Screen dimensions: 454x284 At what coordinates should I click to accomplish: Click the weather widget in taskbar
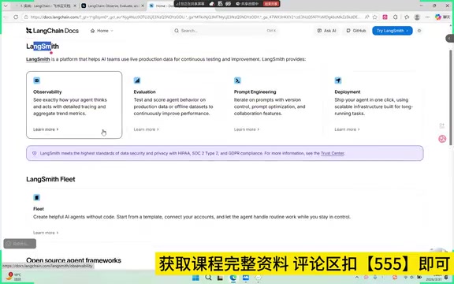[x=13, y=276]
